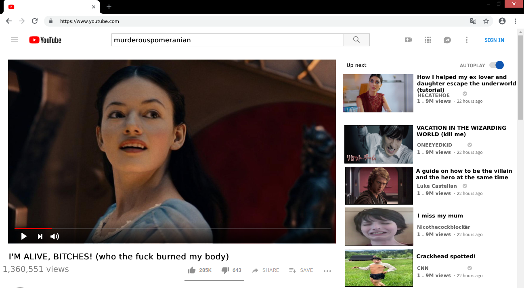Open browser profile avatar

(x=502, y=21)
